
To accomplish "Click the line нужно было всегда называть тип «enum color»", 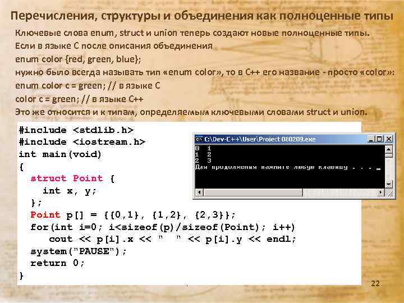I will click(x=205, y=72).
